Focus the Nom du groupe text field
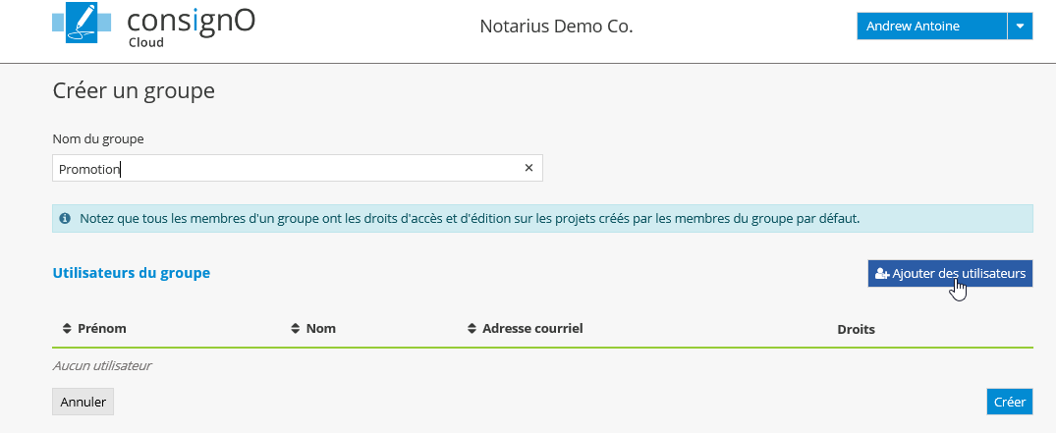1056x433 pixels. coord(285,168)
